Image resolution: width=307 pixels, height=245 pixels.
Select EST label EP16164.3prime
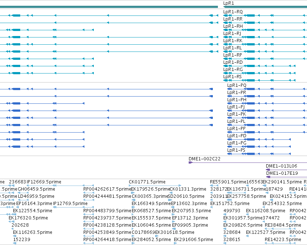tap(34, 204)
